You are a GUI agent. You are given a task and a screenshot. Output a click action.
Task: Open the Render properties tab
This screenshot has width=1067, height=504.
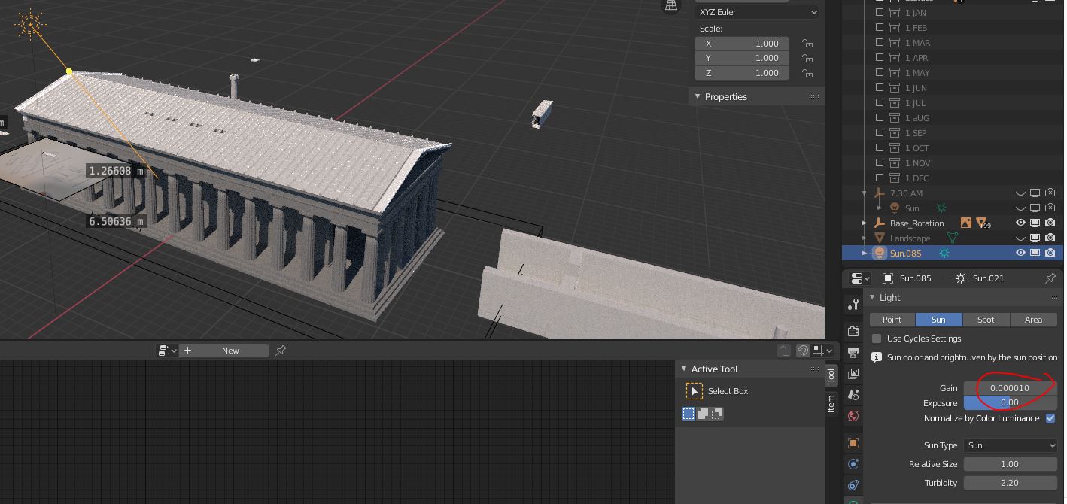point(853,331)
